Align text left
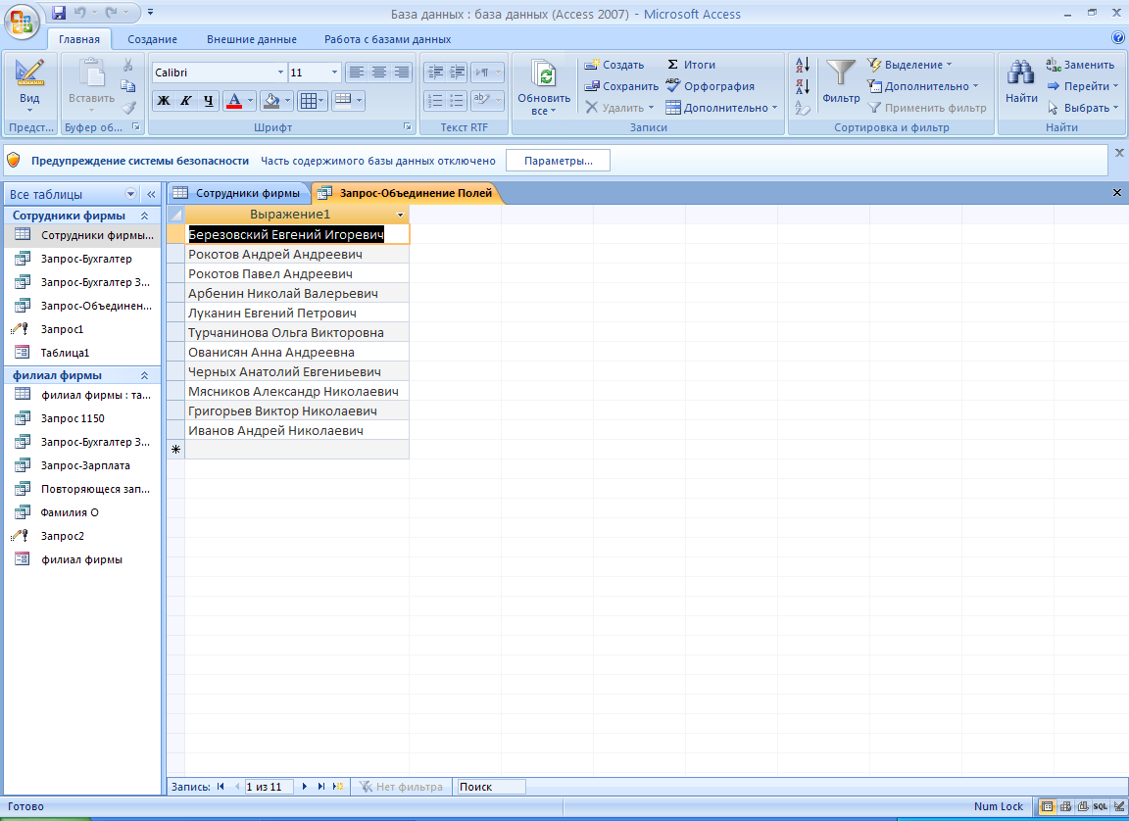This screenshot has width=1129, height=821. coord(357,72)
